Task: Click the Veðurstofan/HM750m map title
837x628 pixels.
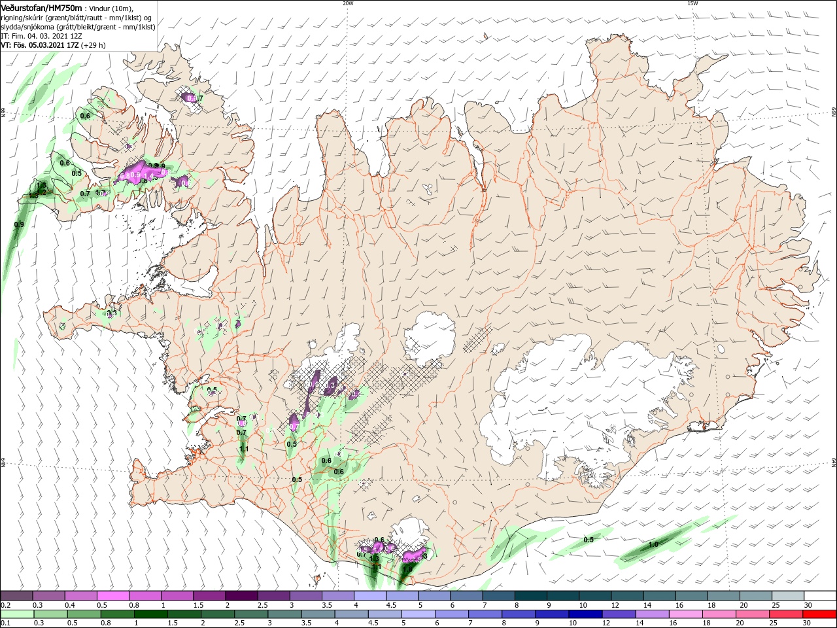Action: point(41,7)
